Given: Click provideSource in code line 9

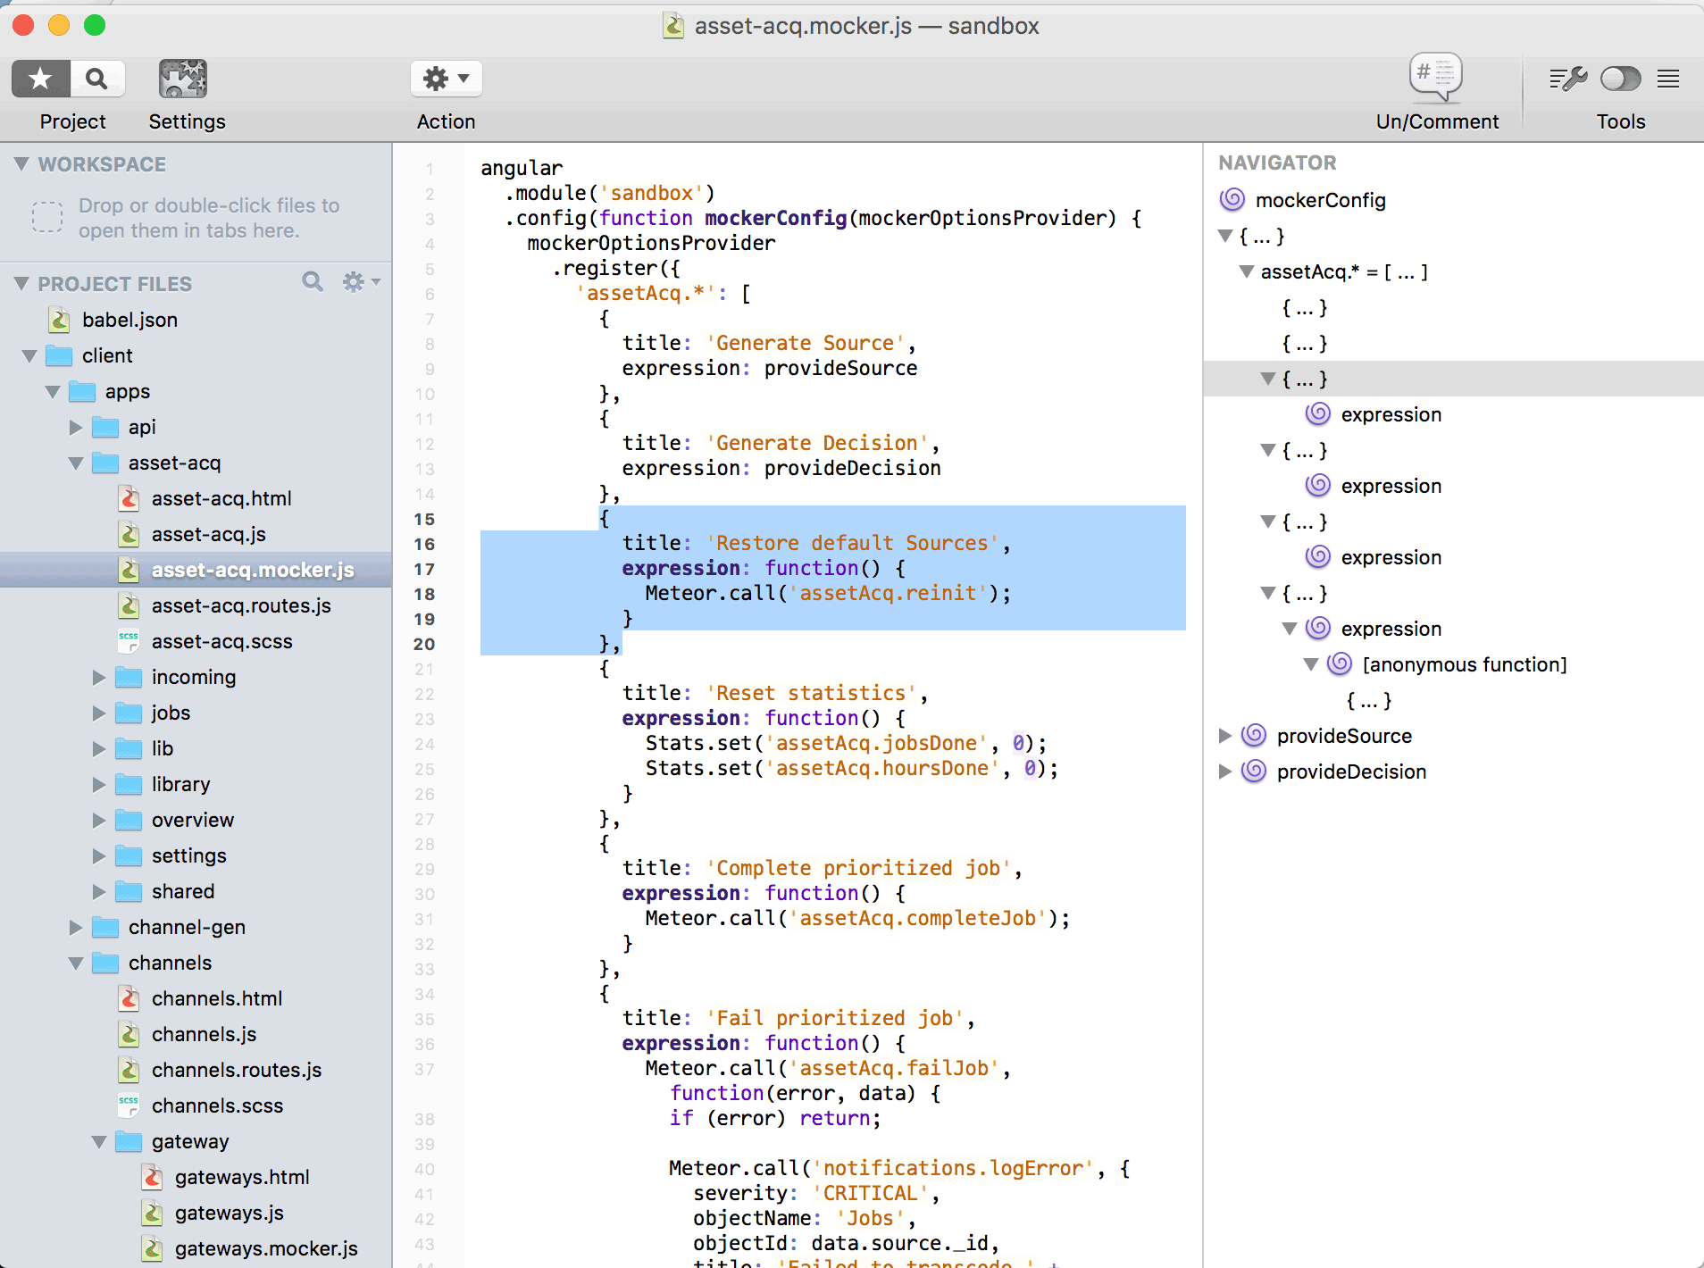Looking at the screenshot, I should (x=840, y=368).
